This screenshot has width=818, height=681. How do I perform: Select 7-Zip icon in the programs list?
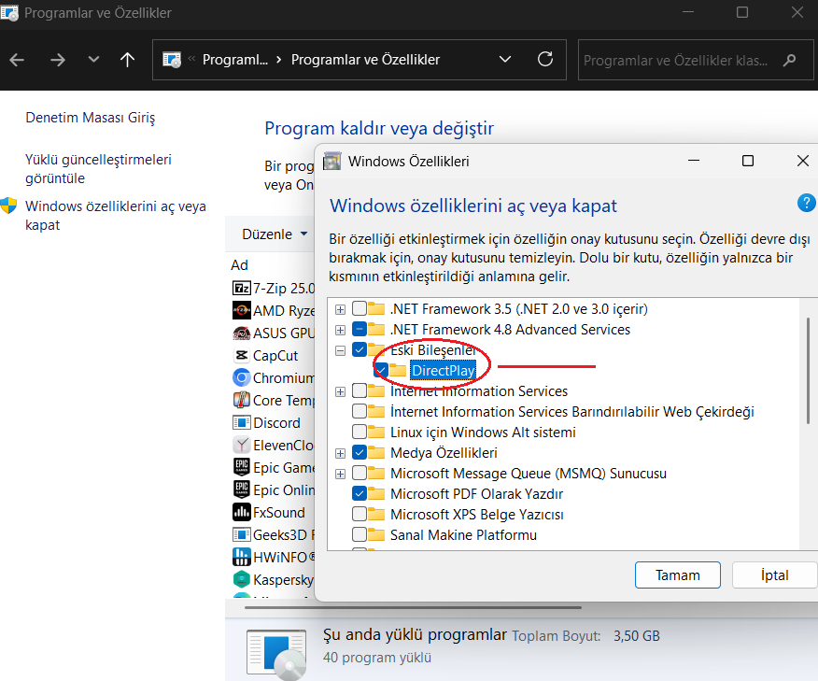pos(241,288)
